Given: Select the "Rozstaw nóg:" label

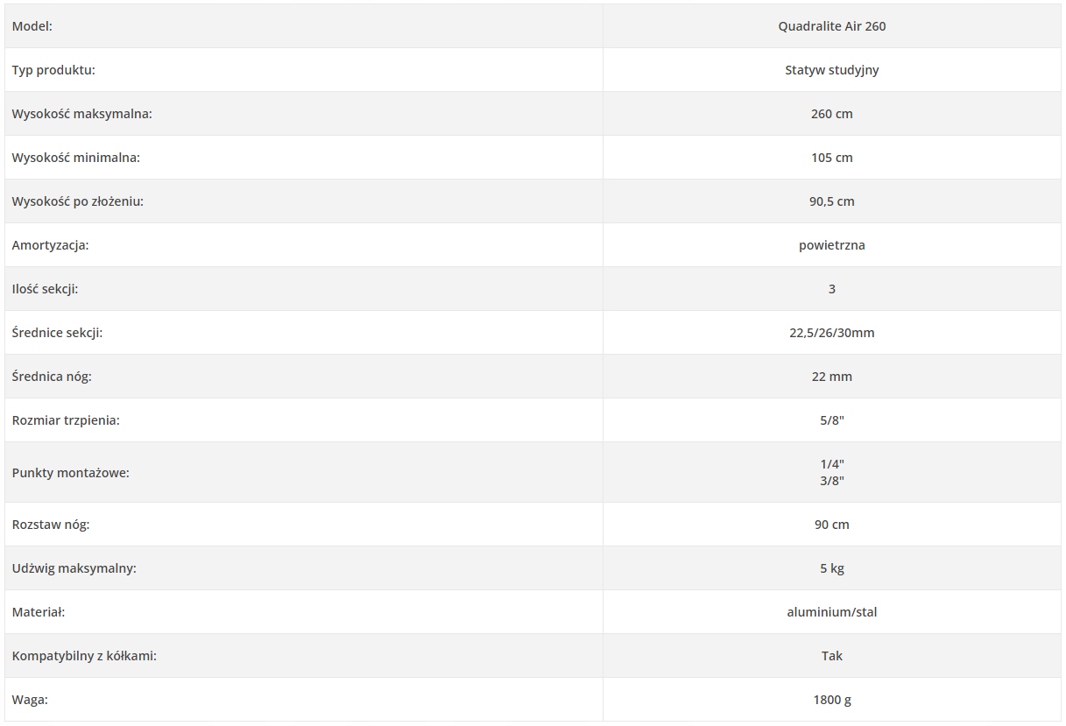Looking at the screenshot, I should coord(51,525).
